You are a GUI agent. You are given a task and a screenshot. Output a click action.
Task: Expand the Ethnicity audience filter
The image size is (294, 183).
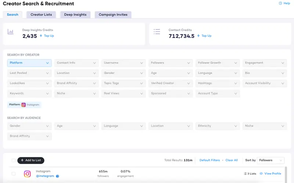218,126
